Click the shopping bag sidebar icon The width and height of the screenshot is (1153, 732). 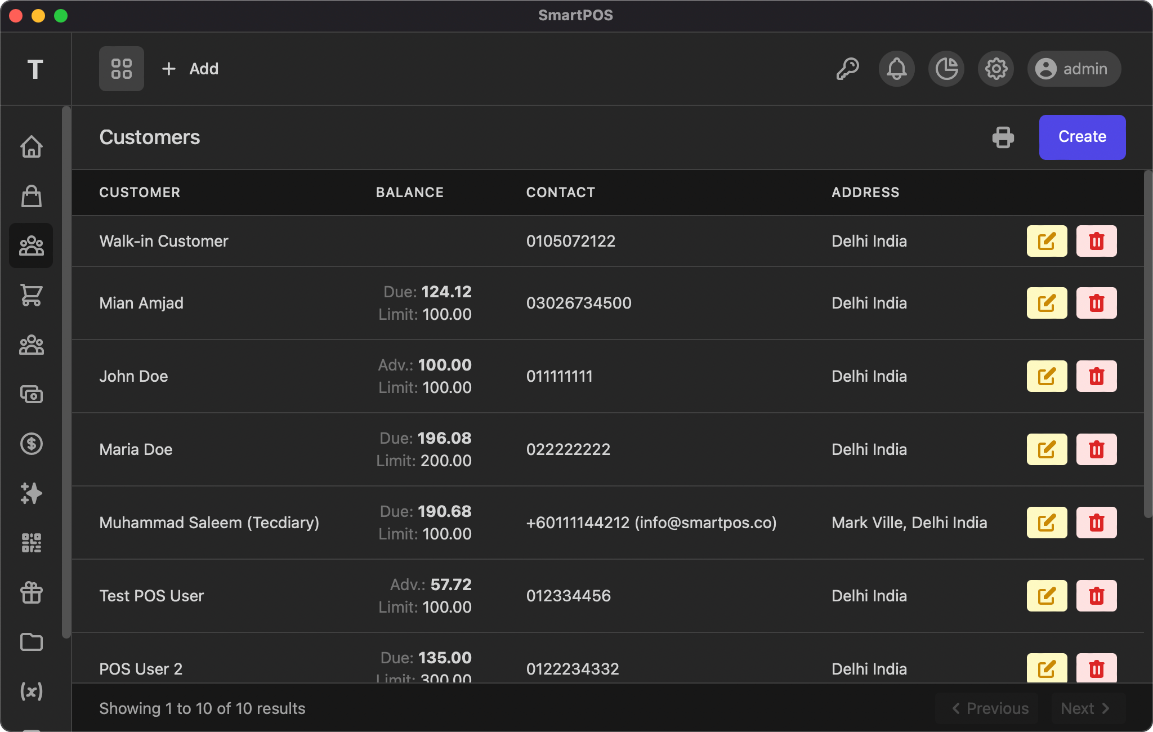coord(32,196)
